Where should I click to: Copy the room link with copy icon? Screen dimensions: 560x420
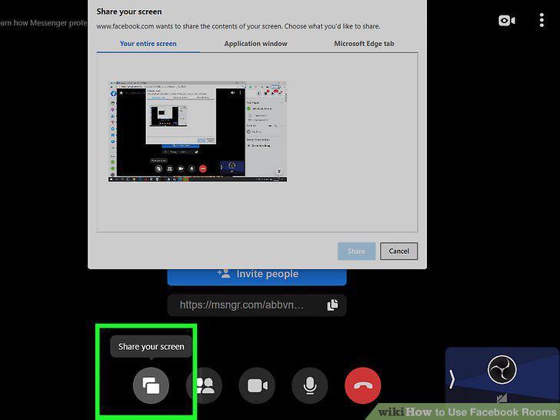coord(332,305)
